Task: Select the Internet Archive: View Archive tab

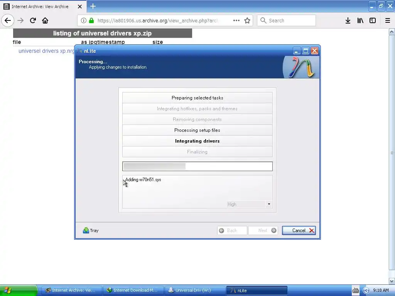Action: coord(43,7)
